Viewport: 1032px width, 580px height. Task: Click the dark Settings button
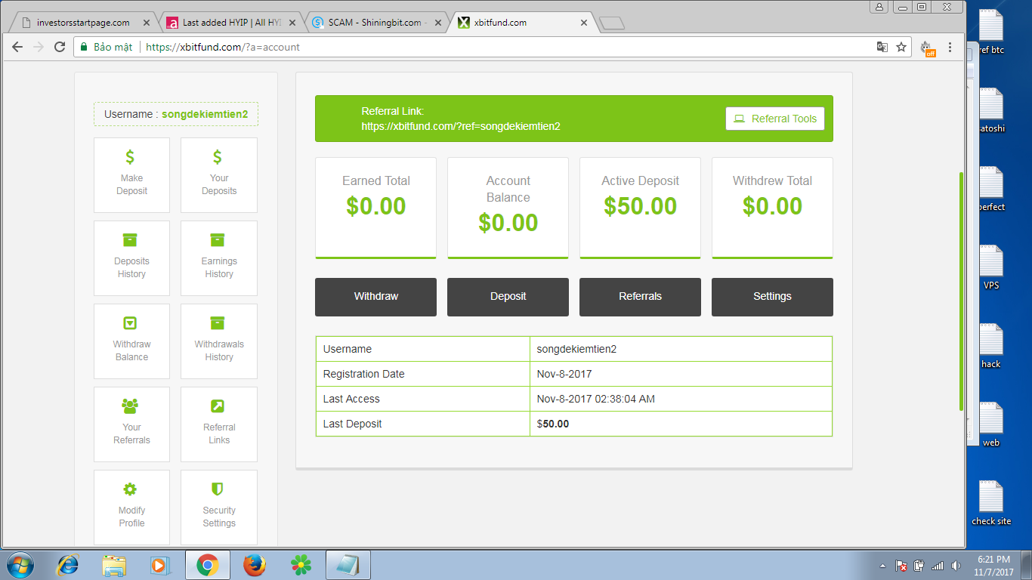(x=772, y=297)
